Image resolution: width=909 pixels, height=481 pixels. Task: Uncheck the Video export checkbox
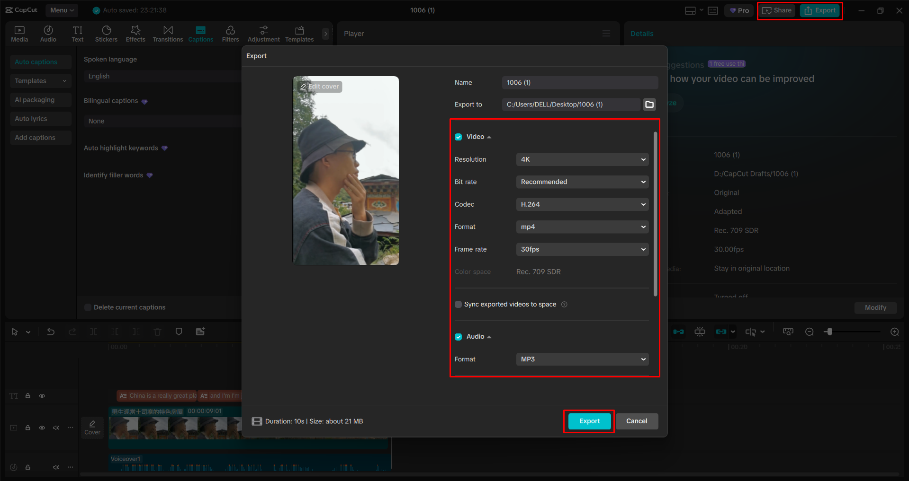pos(458,137)
